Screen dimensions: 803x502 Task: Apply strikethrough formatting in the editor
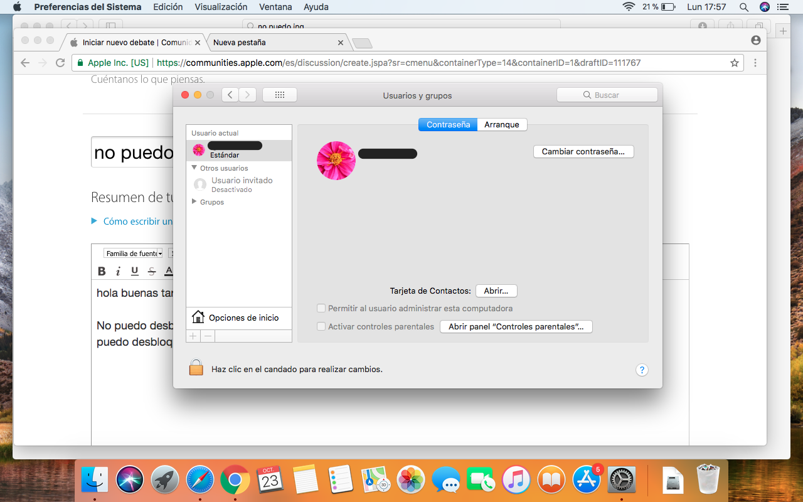152,271
